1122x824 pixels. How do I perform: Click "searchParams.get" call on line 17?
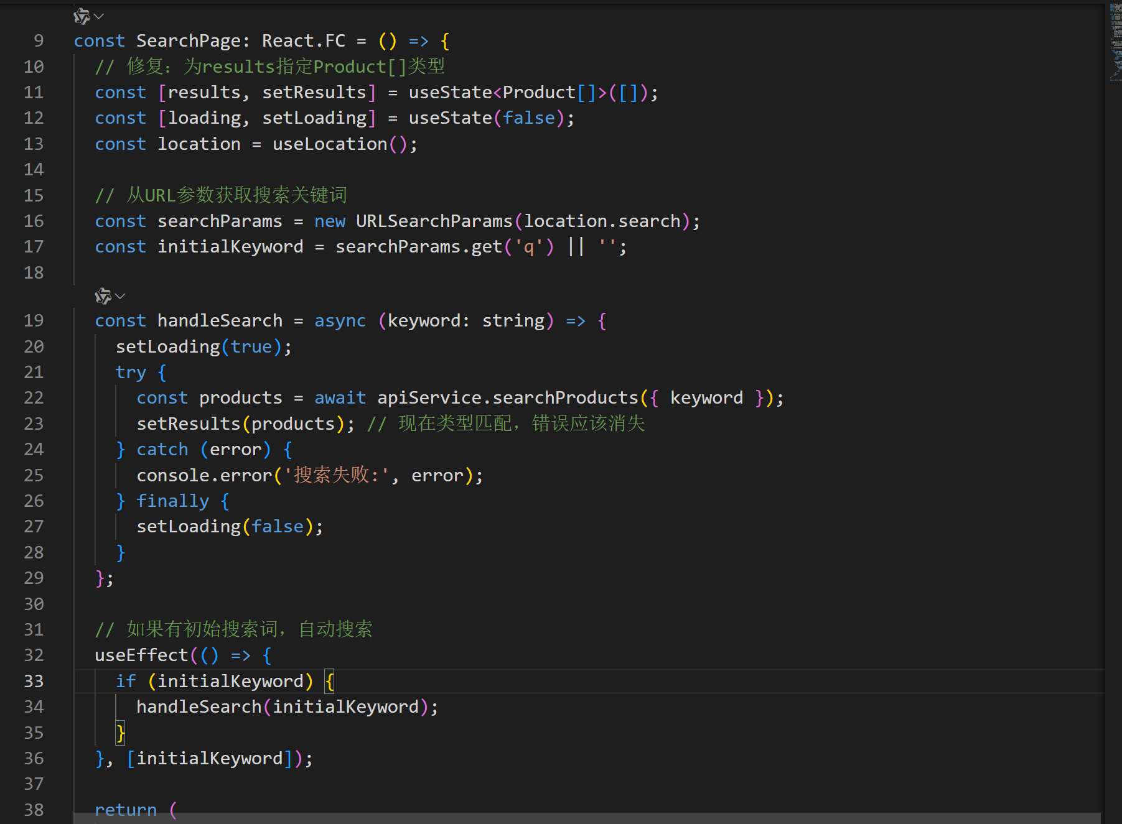(419, 247)
